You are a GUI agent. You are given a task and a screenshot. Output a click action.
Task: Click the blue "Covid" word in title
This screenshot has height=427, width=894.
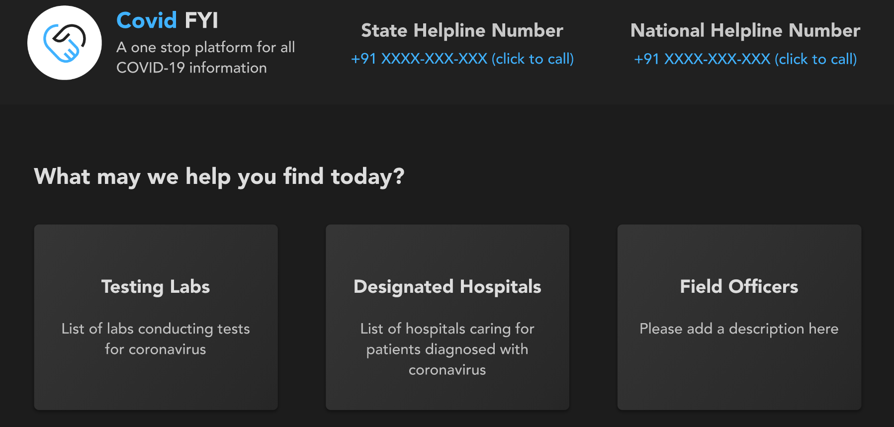click(x=147, y=20)
